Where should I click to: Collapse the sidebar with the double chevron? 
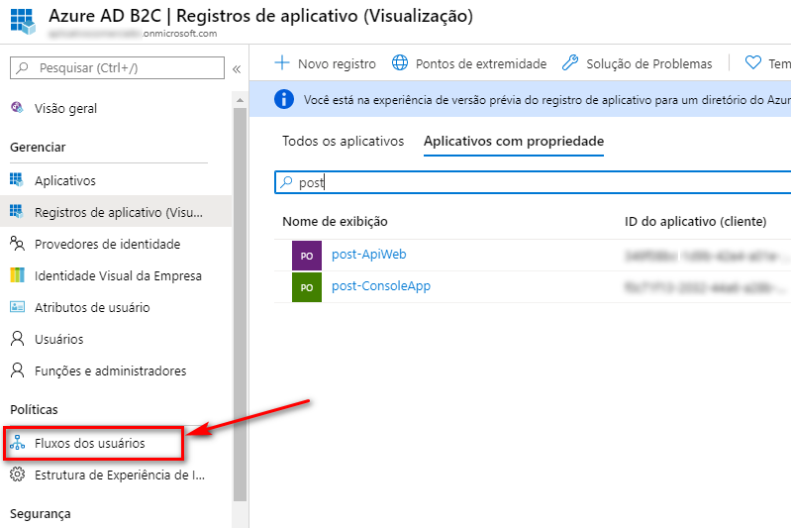[237, 68]
